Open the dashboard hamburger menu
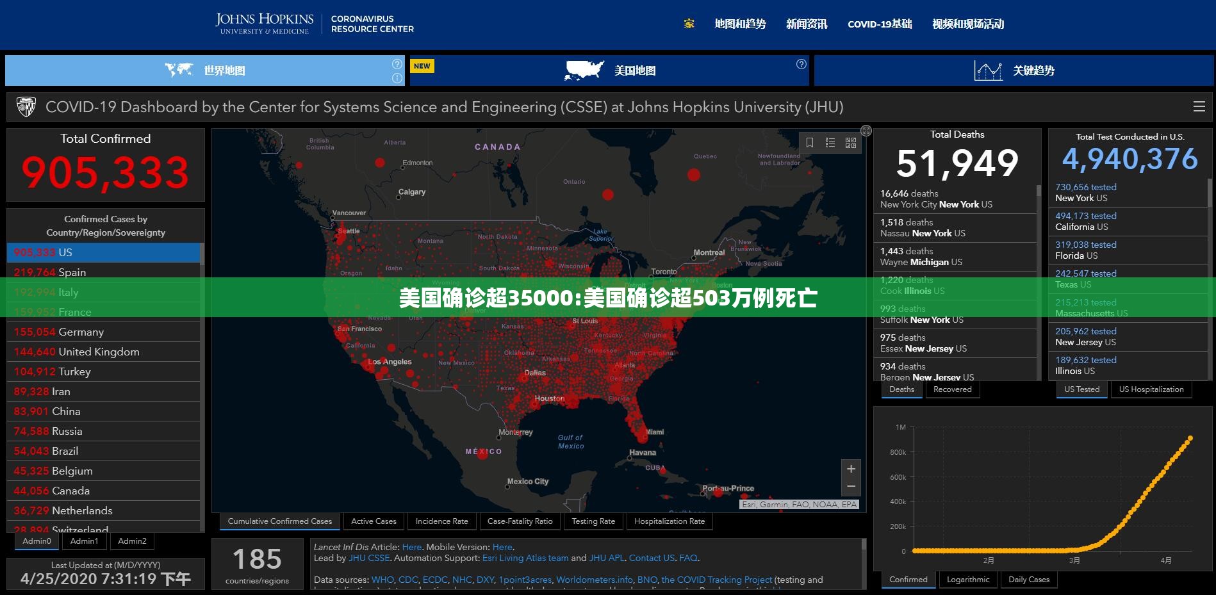 [1199, 107]
